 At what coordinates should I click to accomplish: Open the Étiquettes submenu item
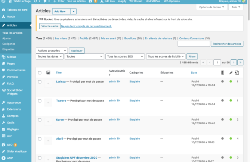(8, 49)
